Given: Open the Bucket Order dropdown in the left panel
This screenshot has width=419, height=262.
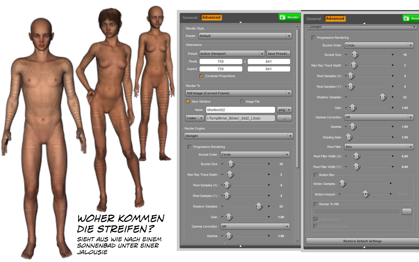Looking at the screenshot, I should click(x=255, y=155).
